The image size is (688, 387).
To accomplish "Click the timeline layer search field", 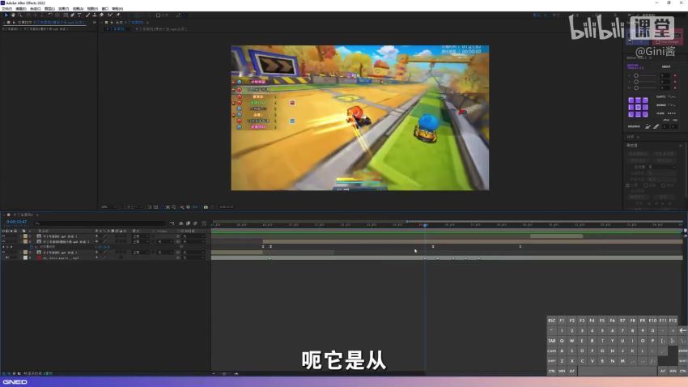I will 100,223.
